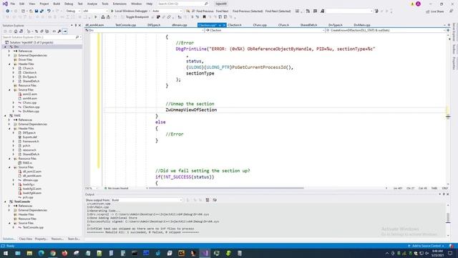
Task: Click the Find Next button
Action: coord(222,11)
